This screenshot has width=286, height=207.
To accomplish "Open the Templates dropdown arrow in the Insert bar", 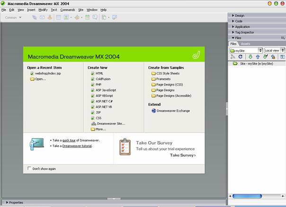I will pos(109,17).
